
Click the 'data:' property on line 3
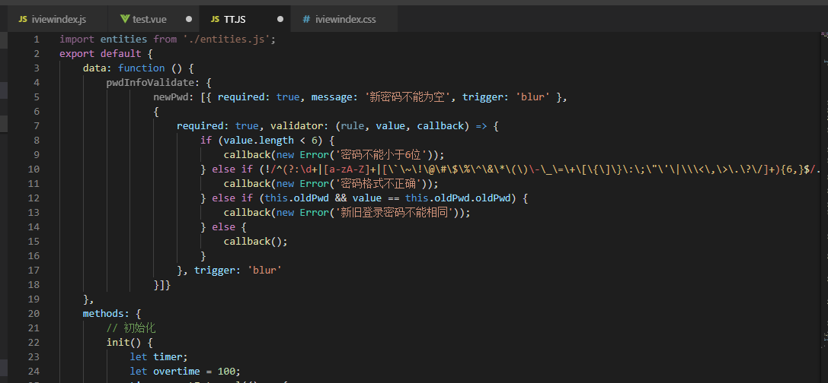98,68
